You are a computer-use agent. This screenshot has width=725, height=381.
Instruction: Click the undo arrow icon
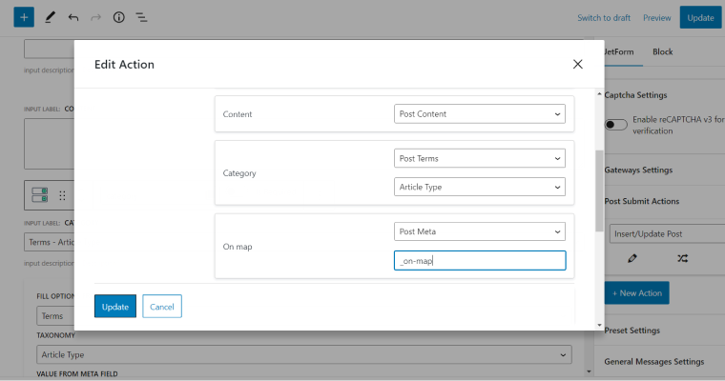click(x=73, y=17)
